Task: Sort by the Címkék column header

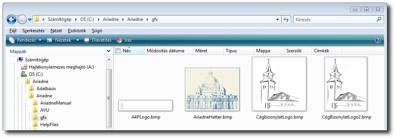Action: [326, 51]
